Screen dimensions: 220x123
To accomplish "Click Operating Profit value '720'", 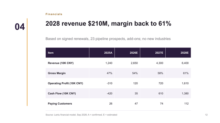I will coord(161,83).
